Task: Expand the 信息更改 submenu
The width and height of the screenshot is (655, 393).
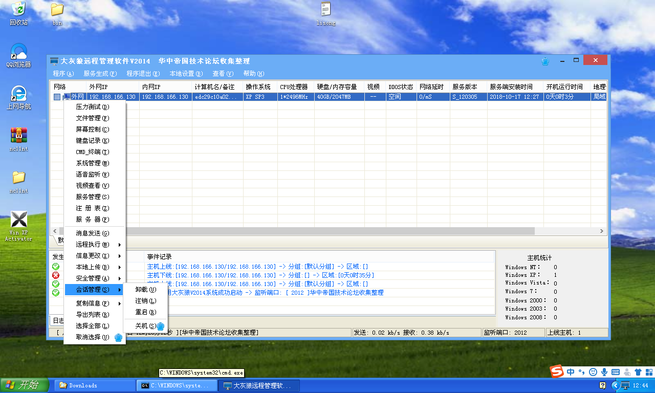Action: coord(95,256)
